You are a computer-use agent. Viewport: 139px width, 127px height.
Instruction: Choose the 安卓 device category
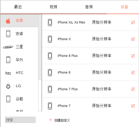click(x=19, y=34)
